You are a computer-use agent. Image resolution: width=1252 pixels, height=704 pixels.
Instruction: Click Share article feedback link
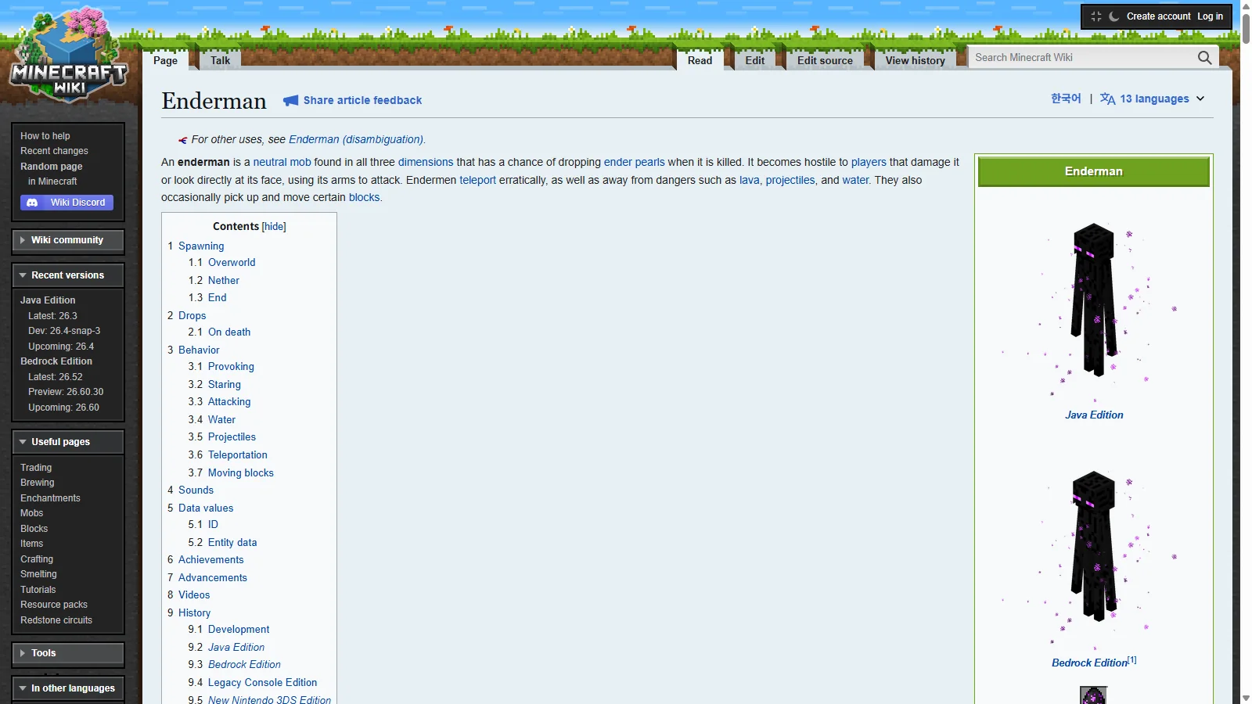point(362,100)
